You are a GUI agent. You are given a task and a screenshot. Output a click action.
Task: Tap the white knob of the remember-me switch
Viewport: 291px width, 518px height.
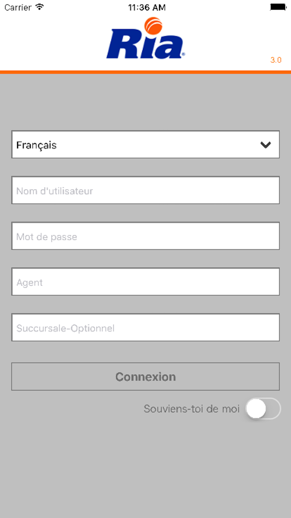point(256,408)
